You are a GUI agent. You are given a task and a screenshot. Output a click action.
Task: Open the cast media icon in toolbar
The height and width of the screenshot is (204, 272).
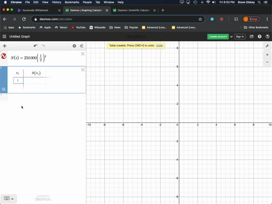coord(236,19)
